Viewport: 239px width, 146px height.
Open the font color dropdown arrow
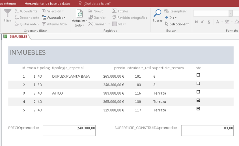(x=222, y=22)
